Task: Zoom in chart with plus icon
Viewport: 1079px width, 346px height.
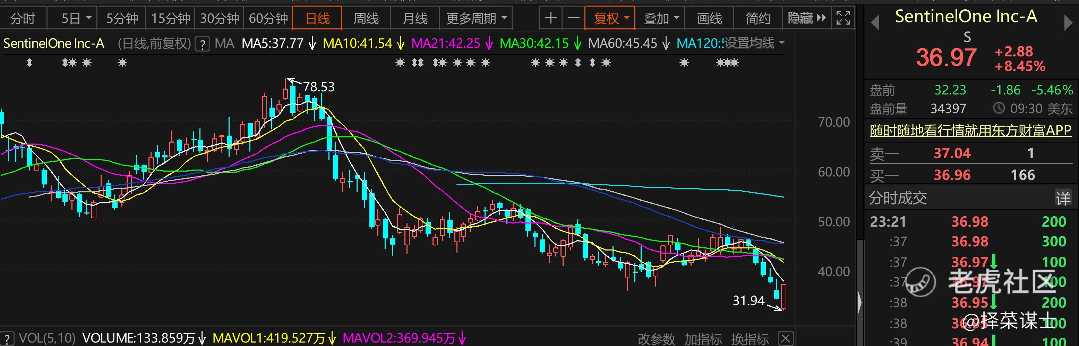Action: [x=550, y=18]
